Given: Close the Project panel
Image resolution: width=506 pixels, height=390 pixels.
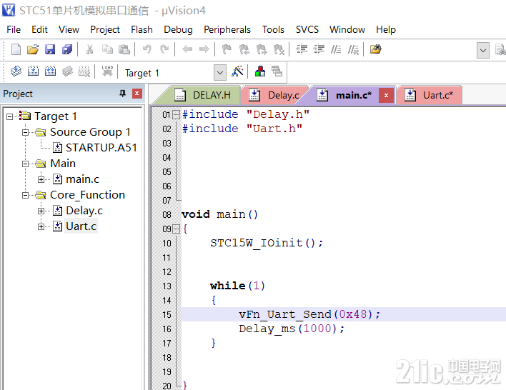Looking at the screenshot, I should coord(137,94).
